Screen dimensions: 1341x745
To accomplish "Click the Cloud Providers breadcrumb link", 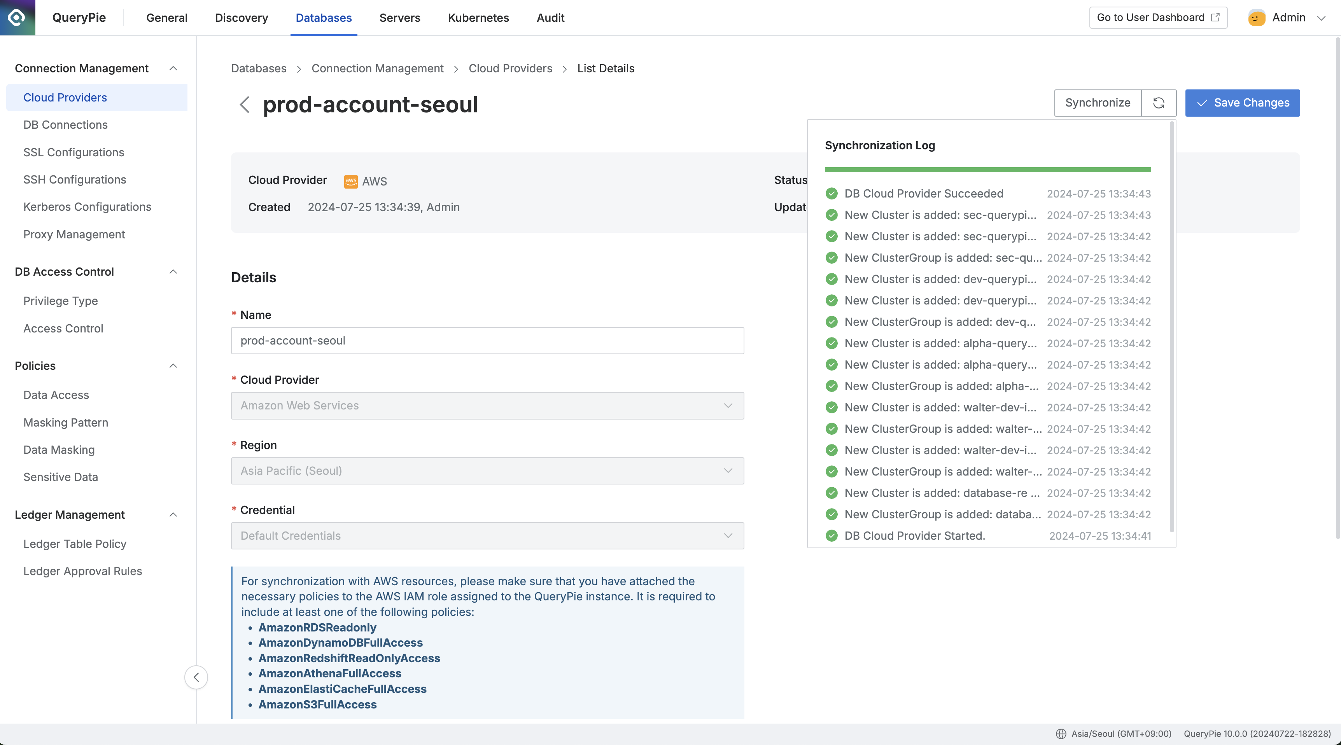I will 510,68.
